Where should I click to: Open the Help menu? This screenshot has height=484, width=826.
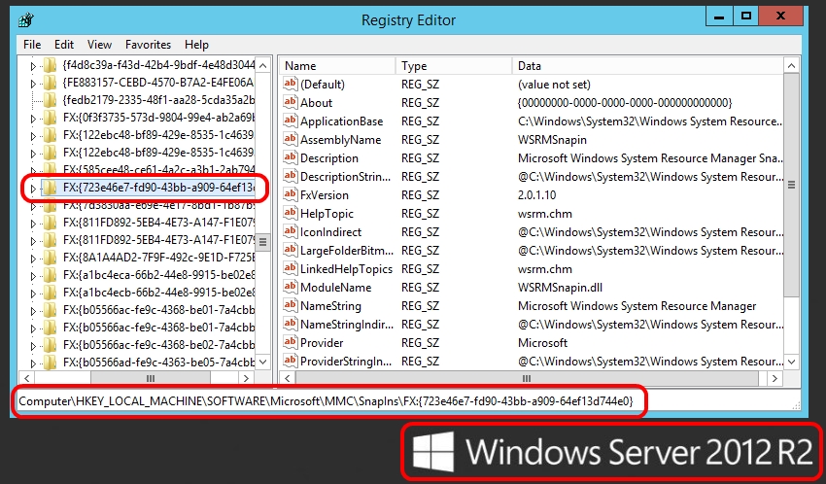196,45
